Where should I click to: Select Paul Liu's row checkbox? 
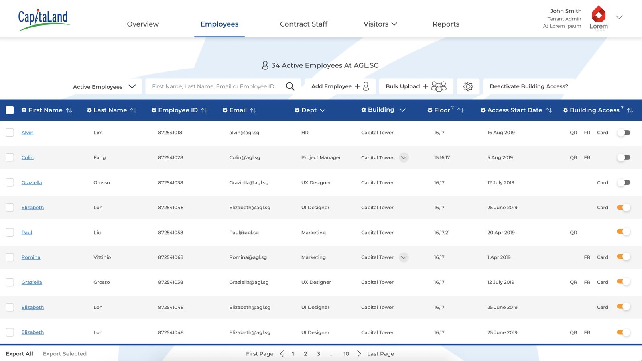pos(10,233)
